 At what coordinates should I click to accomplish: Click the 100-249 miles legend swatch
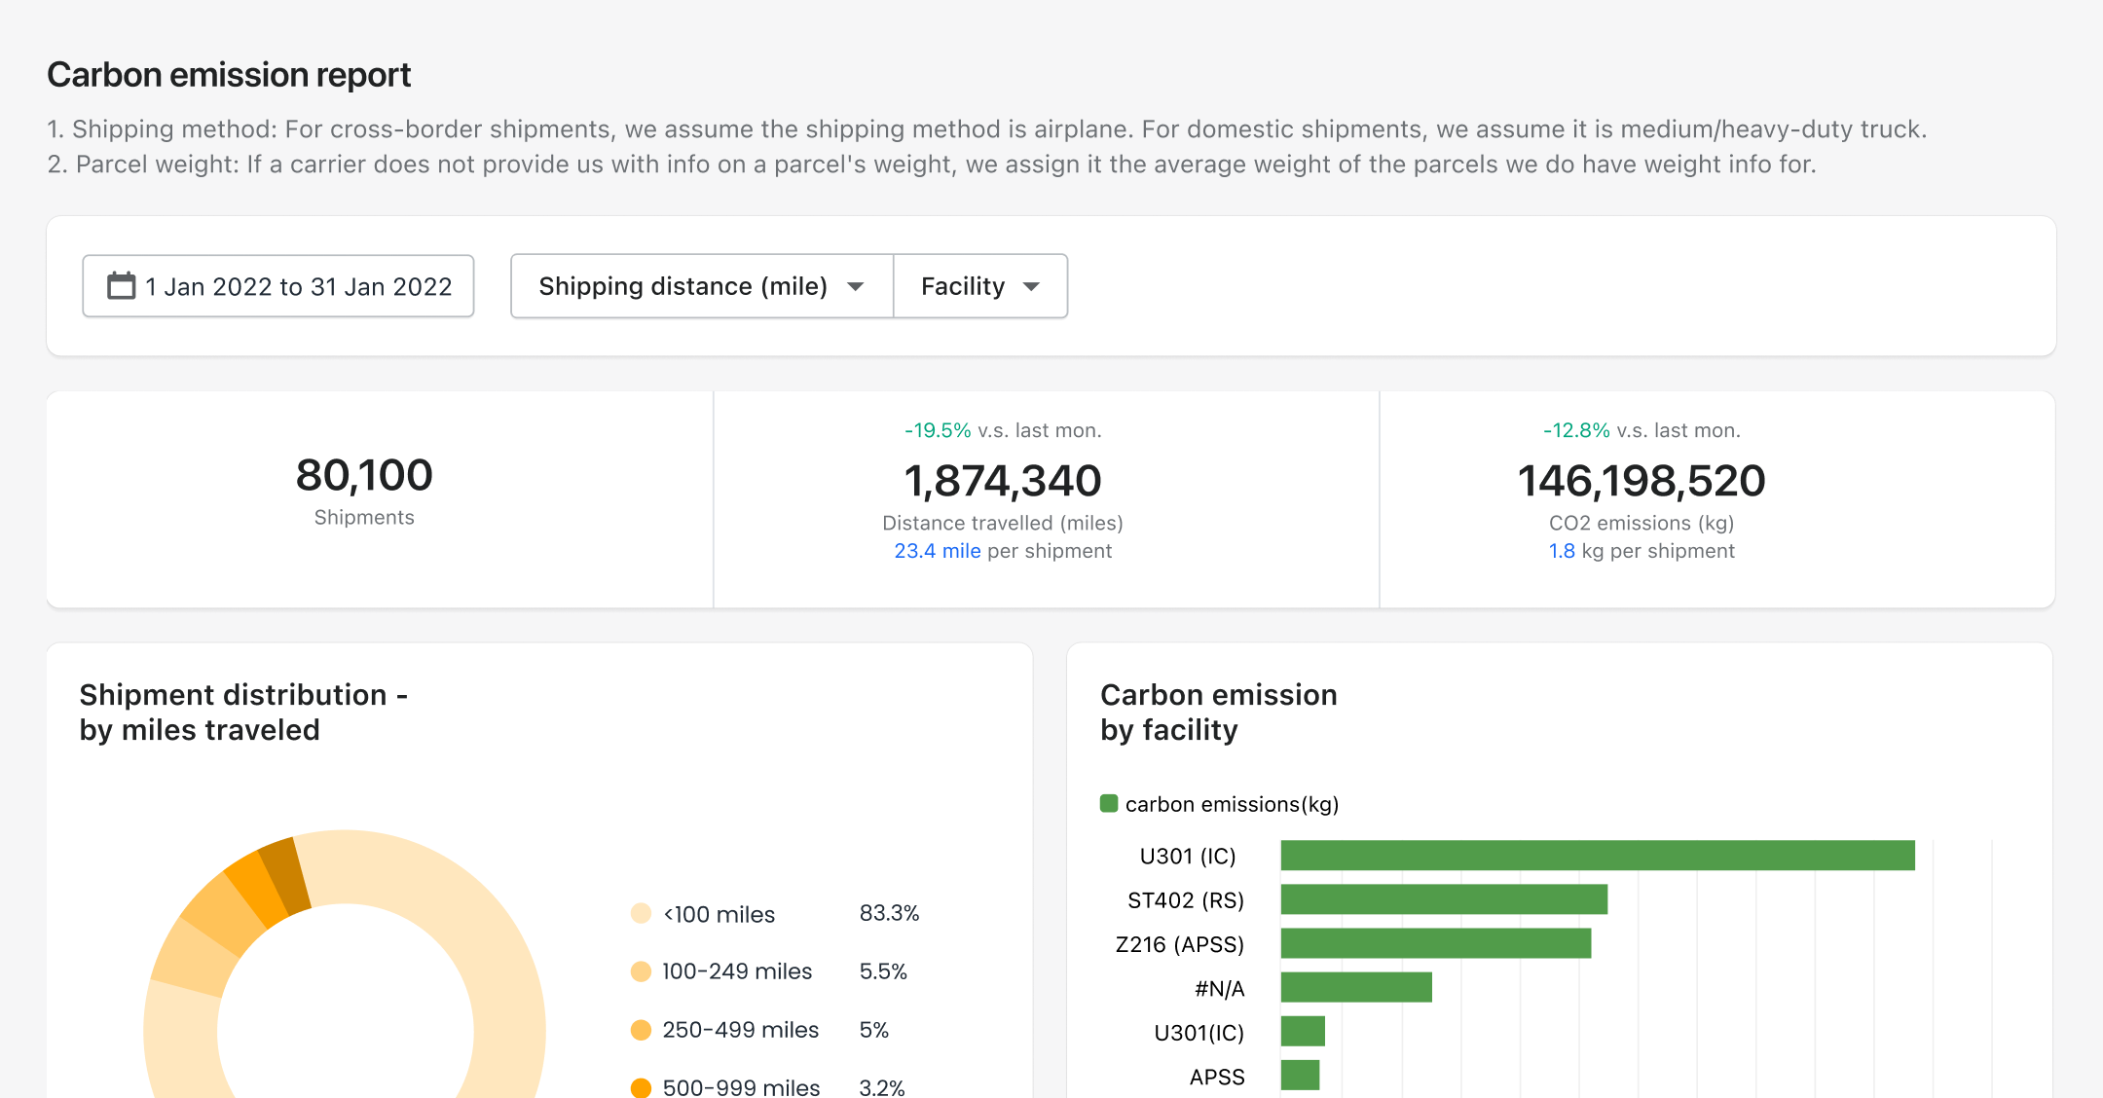click(x=641, y=971)
